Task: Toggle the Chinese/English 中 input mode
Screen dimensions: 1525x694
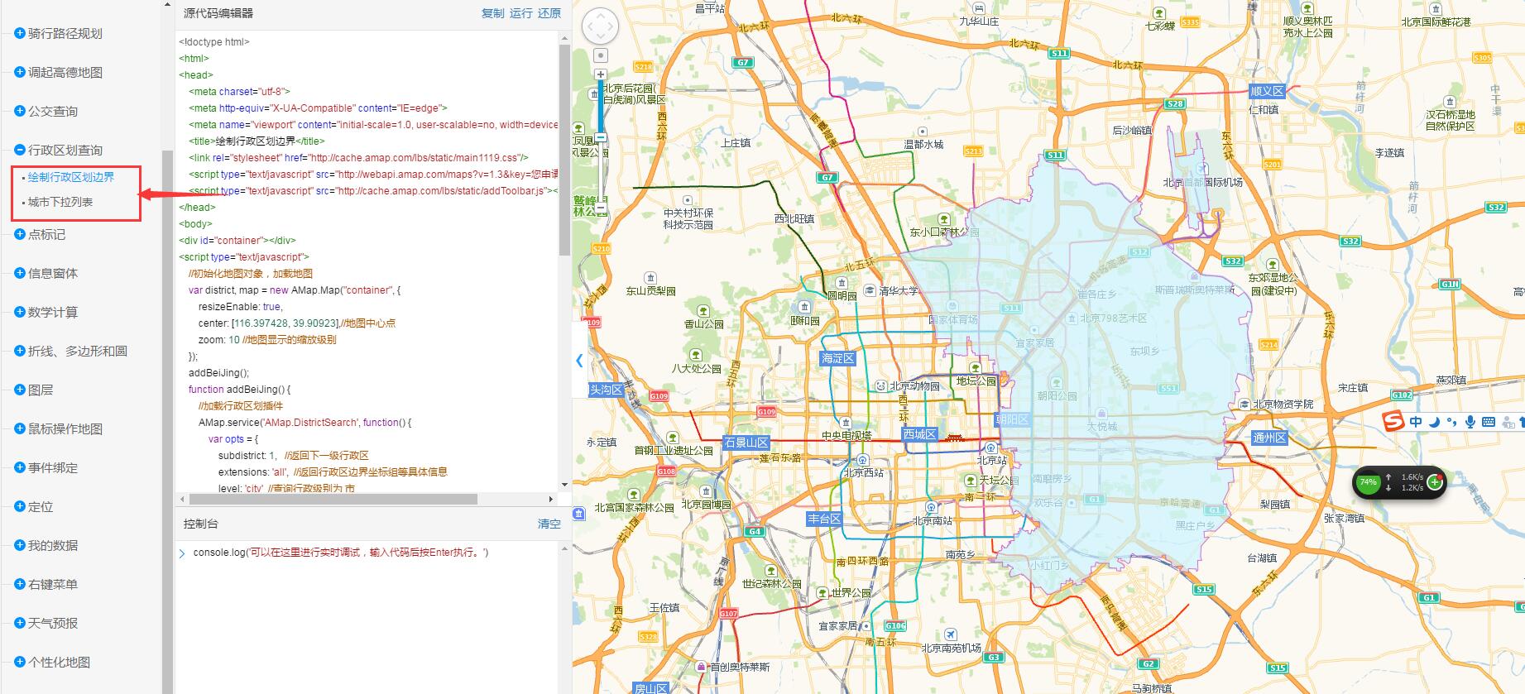Action: 1416,422
